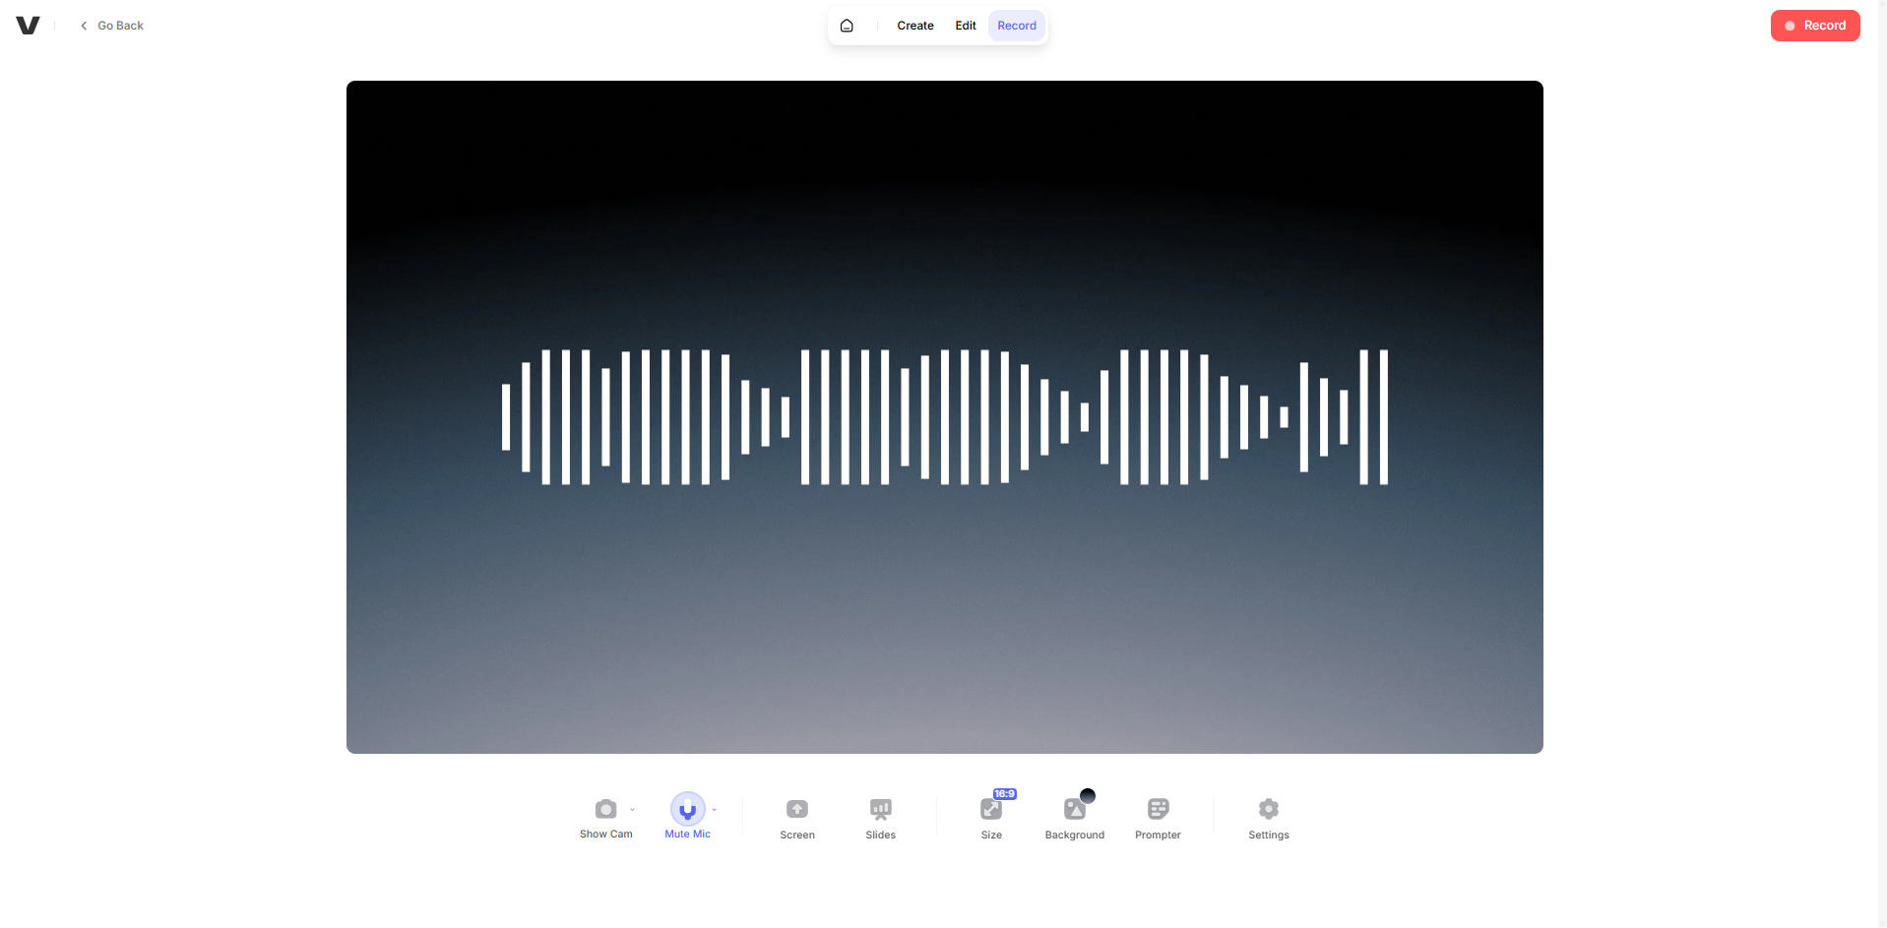Screen dimensions: 1887x928
Task: Click the home icon in the top bar
Action: coord(847,25)
